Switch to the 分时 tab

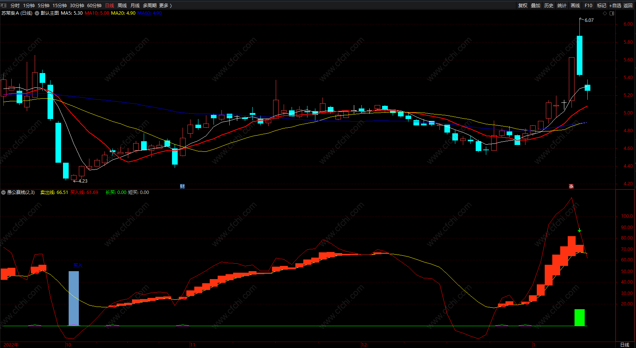[15, 5]
